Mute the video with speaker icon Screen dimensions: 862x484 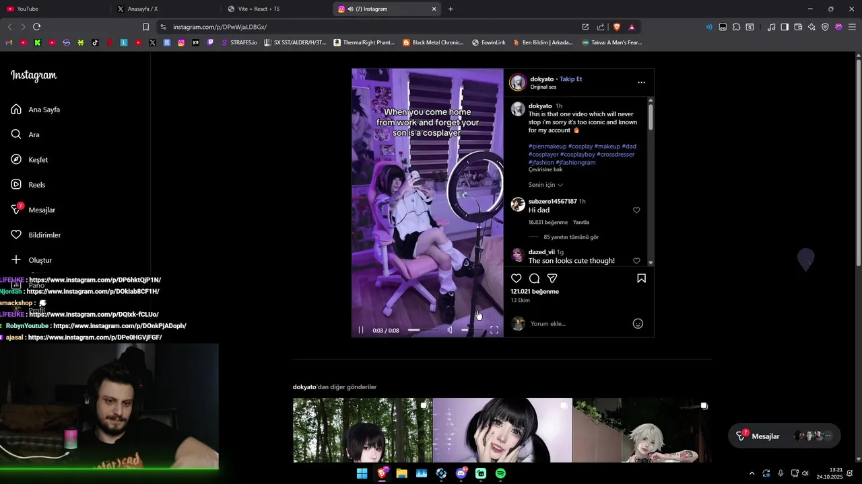pos(450,330)
